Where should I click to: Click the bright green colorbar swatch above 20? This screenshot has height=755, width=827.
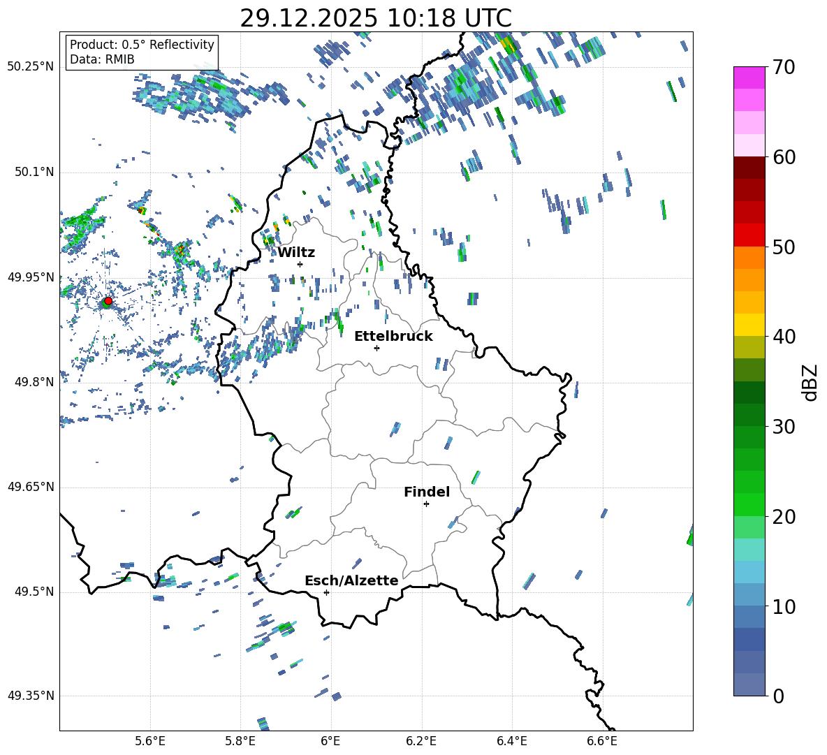749,504
